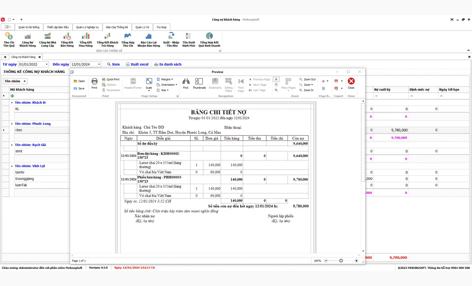Collapse the Tên nhóm: Phước Long group
Screen dimensions: 472x286
(x=12, y=124)
